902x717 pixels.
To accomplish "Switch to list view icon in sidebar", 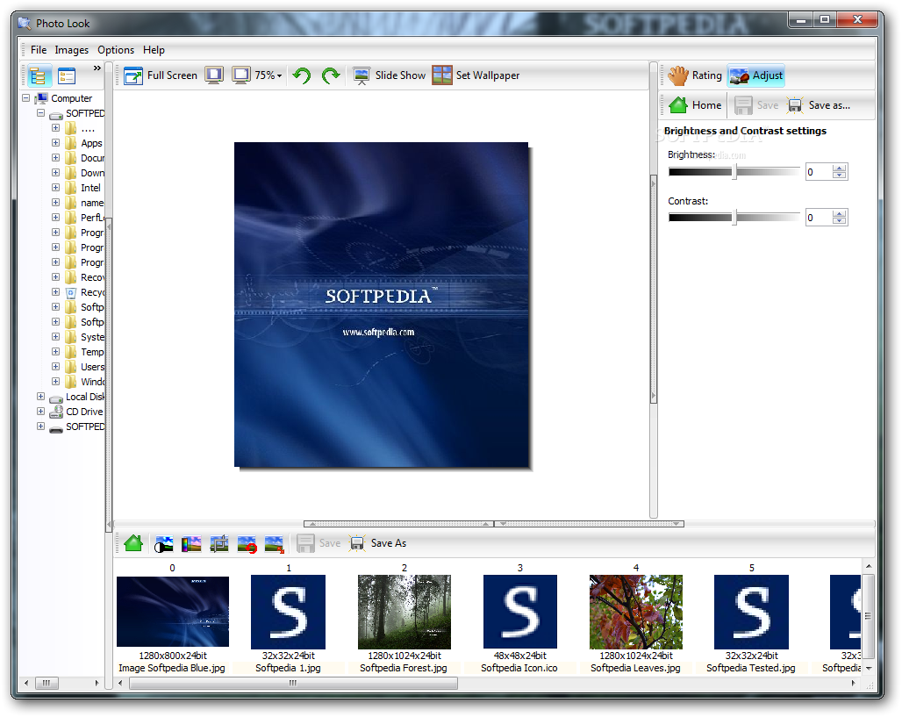I will 67,75.
